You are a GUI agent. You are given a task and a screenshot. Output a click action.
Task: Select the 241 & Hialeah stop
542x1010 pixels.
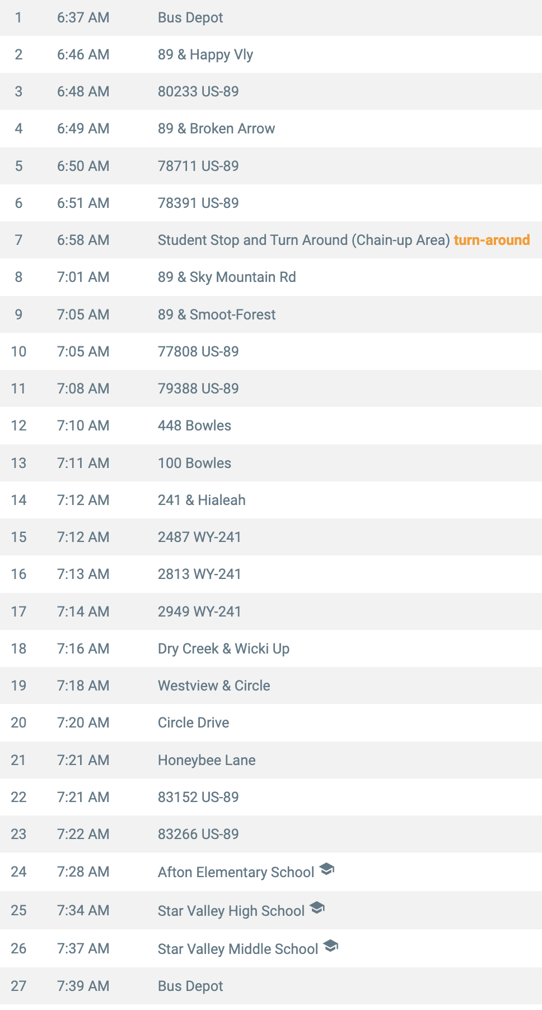pos(271,500)
